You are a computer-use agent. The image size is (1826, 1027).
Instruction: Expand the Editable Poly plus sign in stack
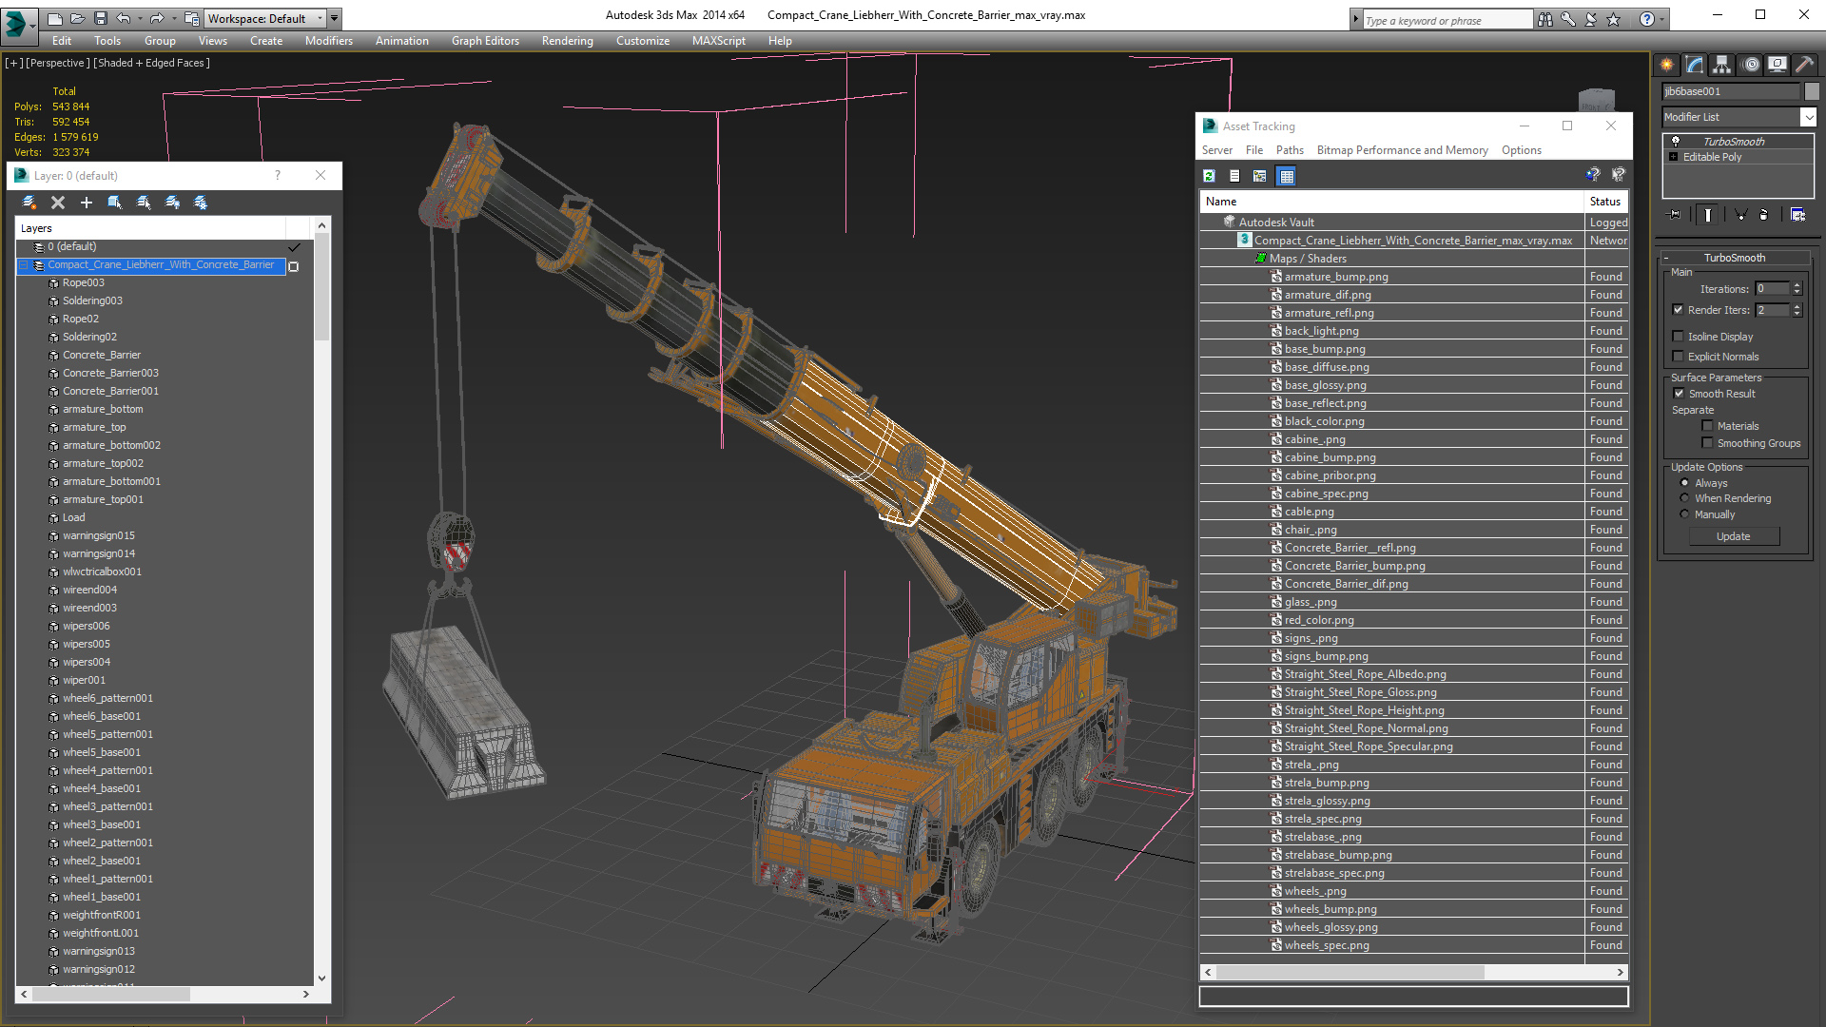tap(1674, 157)
